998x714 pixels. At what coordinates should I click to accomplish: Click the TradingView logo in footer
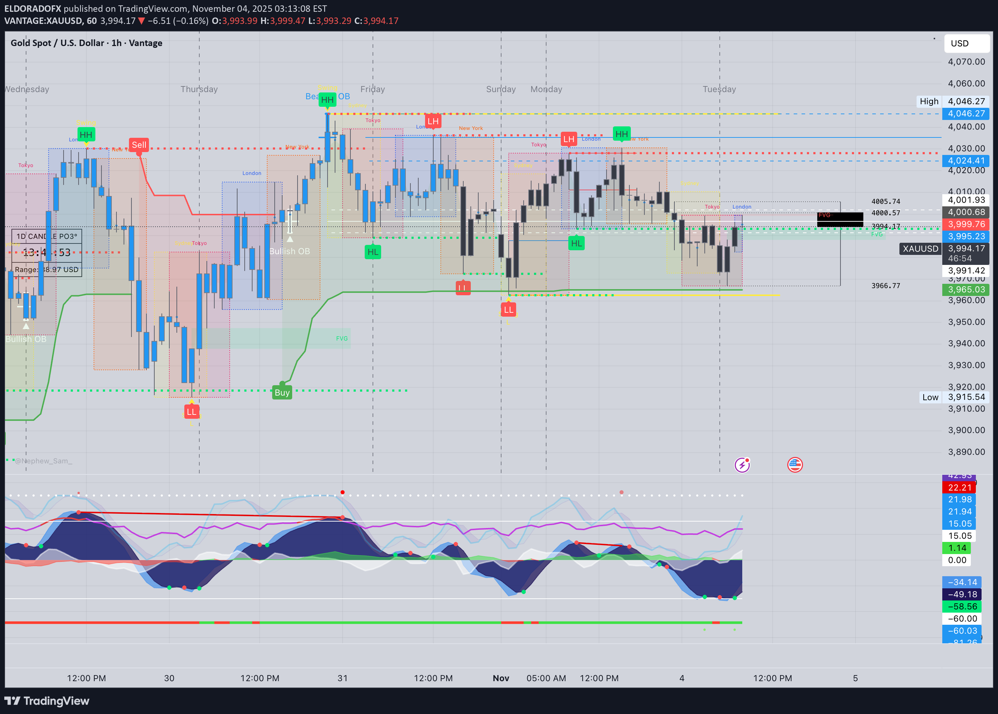[47, 701]
